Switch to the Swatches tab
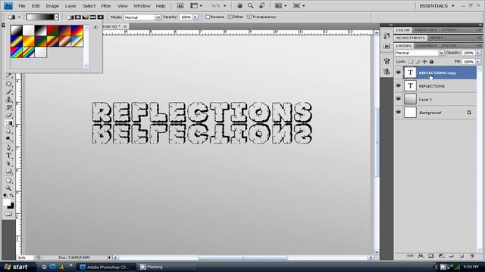The image size is (485, 272). [x=426, y=30]
